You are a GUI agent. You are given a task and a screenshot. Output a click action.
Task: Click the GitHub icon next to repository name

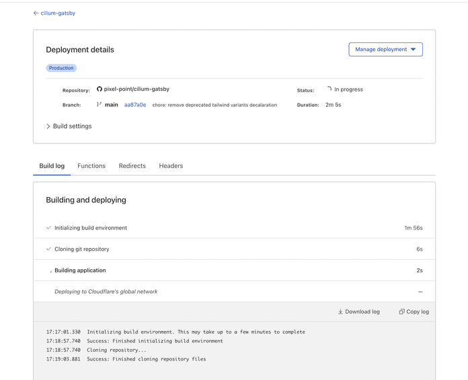point(100,89)
